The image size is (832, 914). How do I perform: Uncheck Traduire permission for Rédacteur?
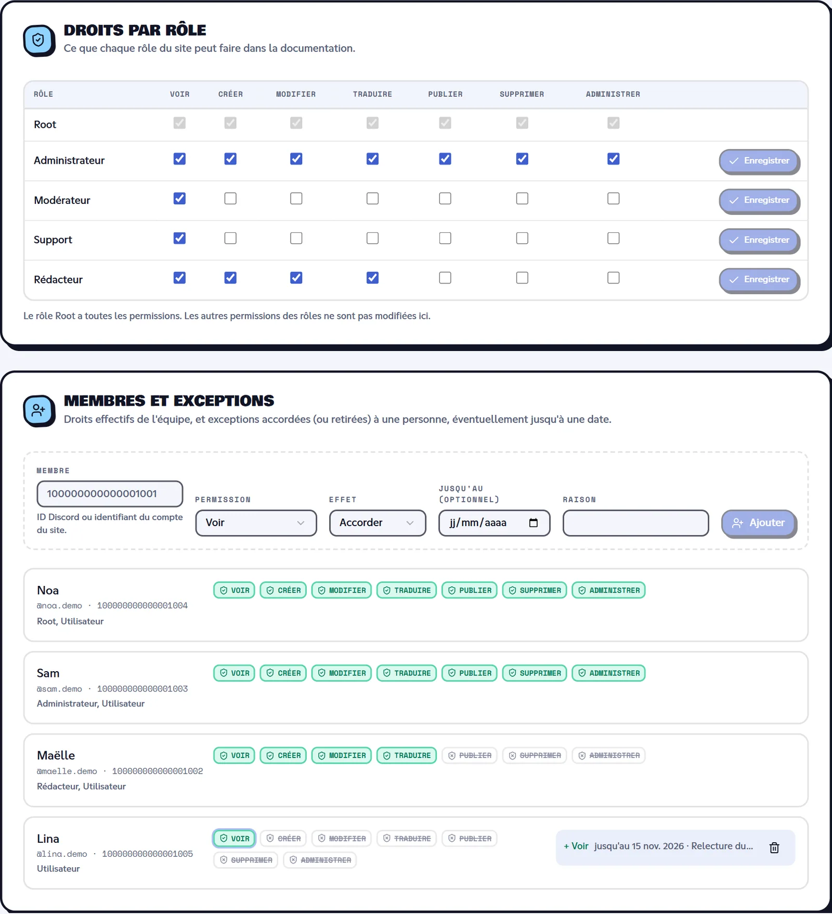coord(372,278)
